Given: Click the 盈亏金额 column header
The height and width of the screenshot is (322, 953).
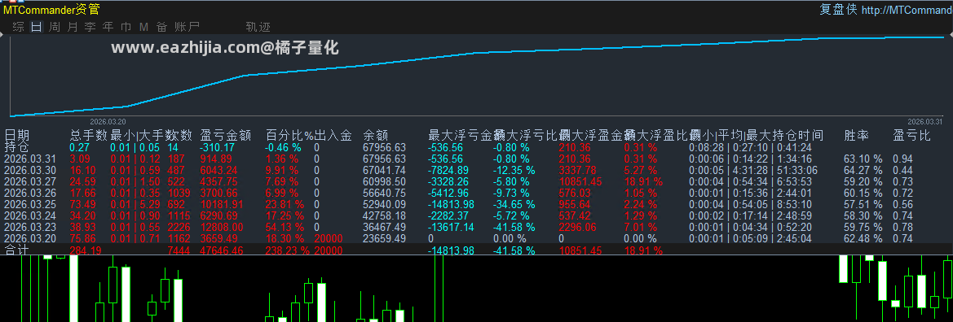Looking at the screenshot, I should [x=226, y=135].
